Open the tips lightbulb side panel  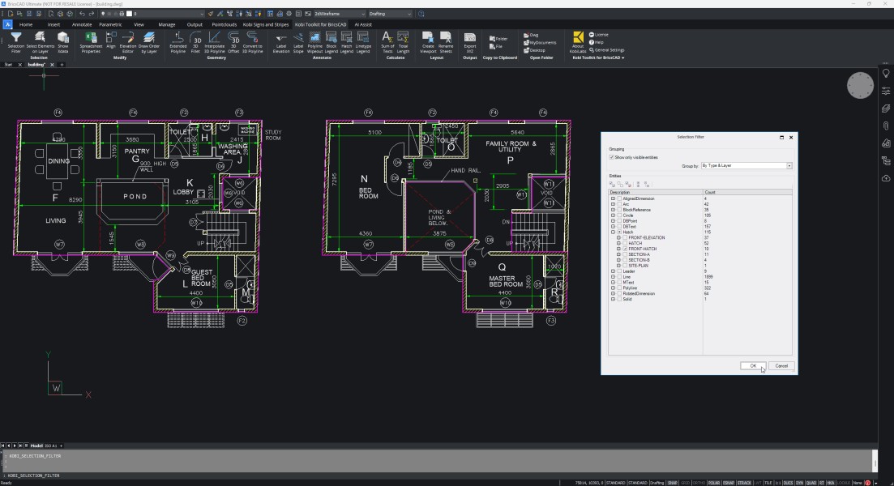point(886,74)
